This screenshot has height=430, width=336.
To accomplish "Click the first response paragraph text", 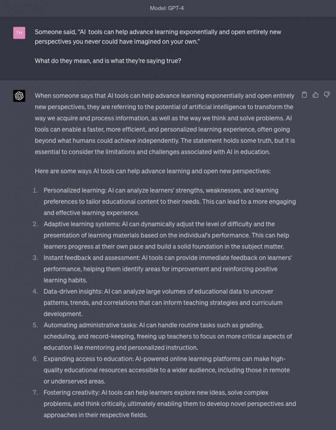I will click(x=165, y=124).
